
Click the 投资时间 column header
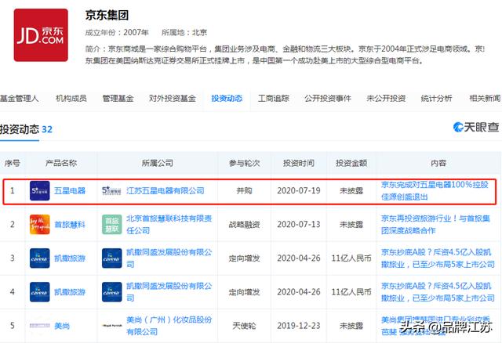click(299, 164)
